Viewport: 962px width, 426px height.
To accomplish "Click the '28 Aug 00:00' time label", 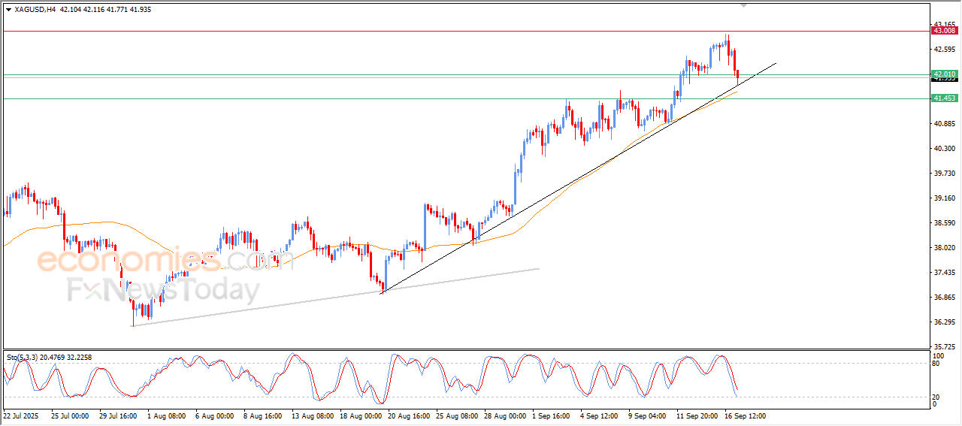I will pyautogui.click(x=504, y=415).
